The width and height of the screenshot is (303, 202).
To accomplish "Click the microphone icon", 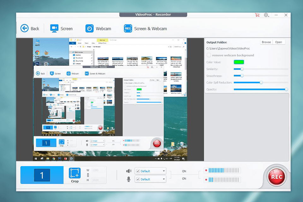I will pyautogui.click(x=129, y=180).
